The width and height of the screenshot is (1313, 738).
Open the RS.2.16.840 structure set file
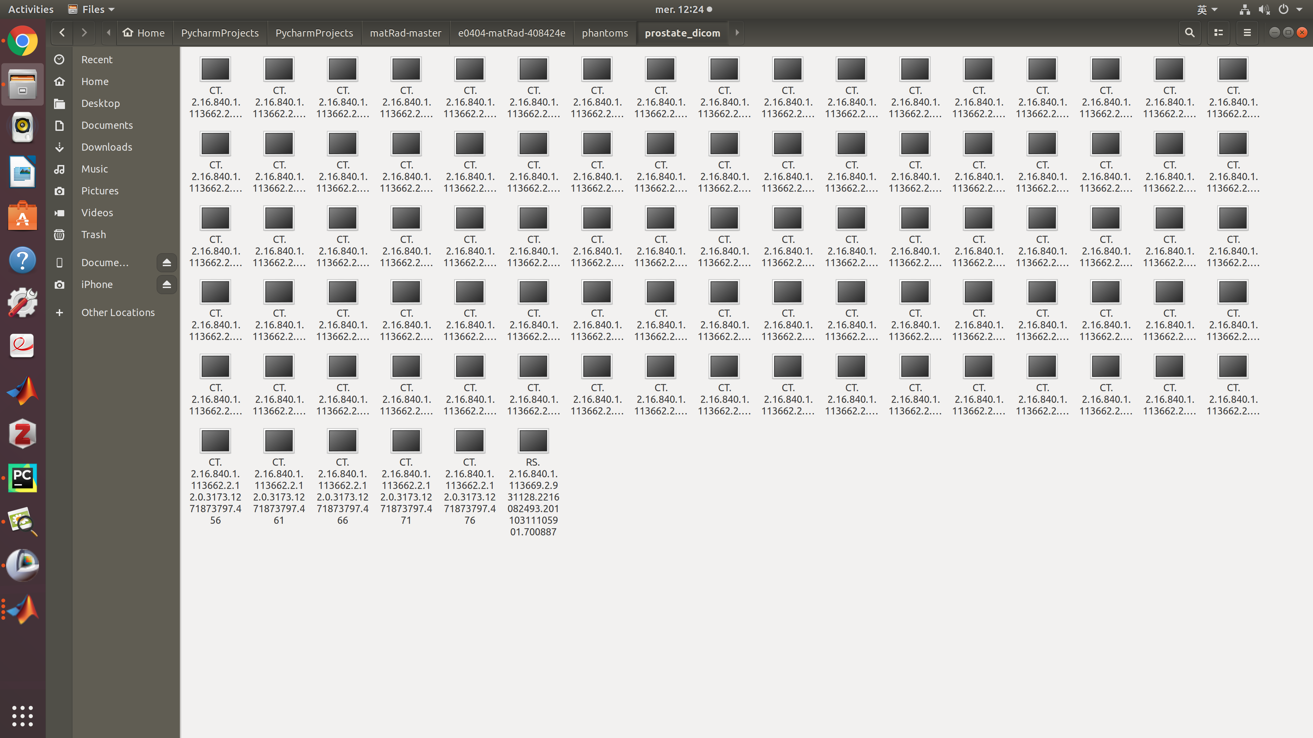click(533, 440)
